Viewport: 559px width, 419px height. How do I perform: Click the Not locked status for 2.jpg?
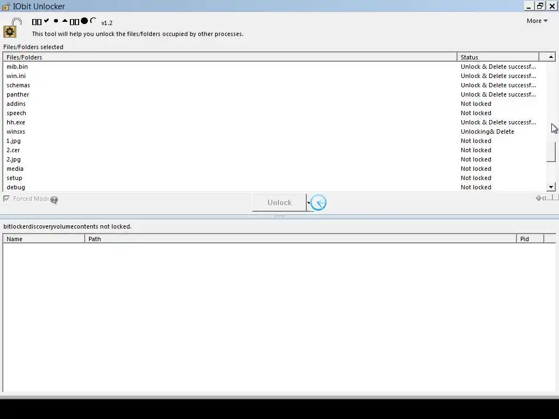[x=476, y=159]
